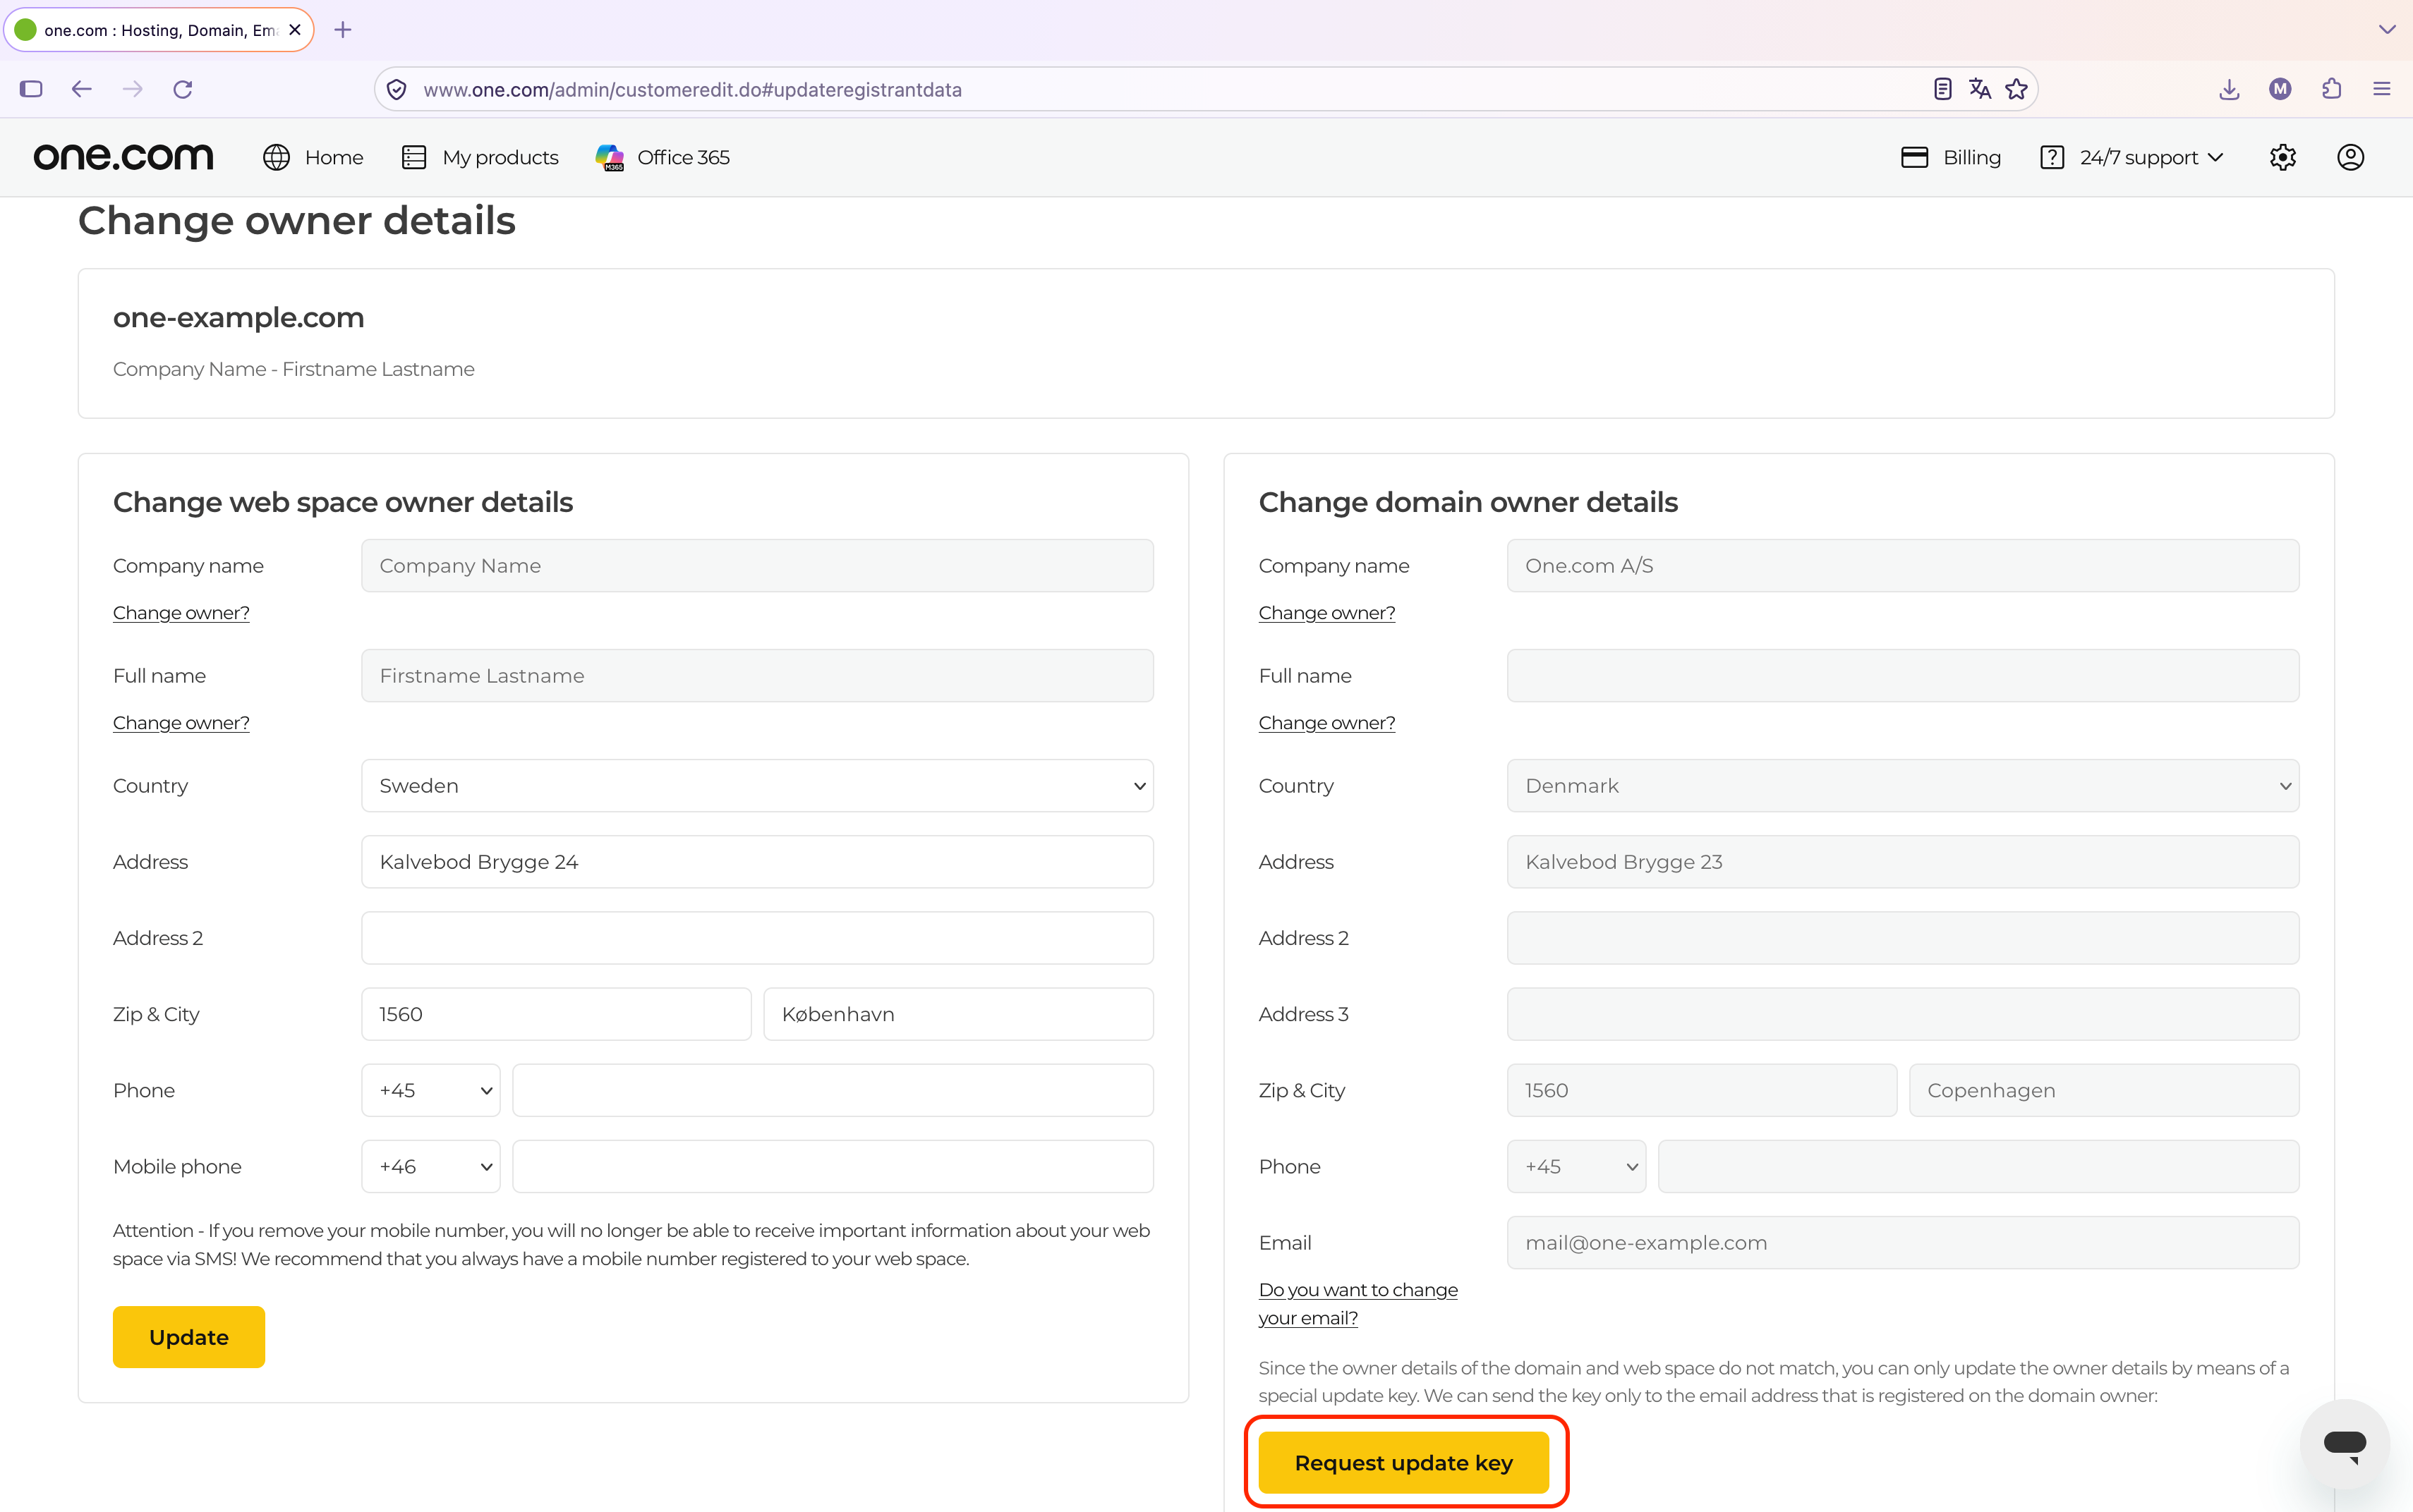This screenshot has width=2413, height=1512.
Task: Go to Home in navigation
Action: click(x=313, y=157)
